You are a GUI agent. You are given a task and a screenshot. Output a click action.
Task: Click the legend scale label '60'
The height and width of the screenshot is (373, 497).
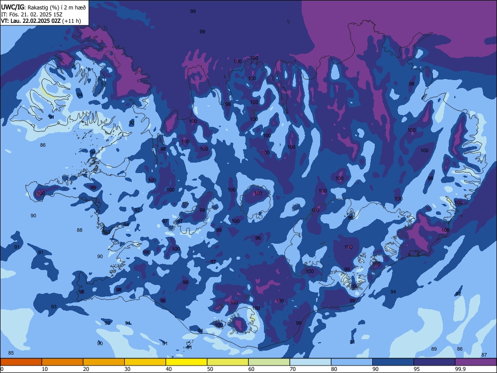(x=251, y=369)
